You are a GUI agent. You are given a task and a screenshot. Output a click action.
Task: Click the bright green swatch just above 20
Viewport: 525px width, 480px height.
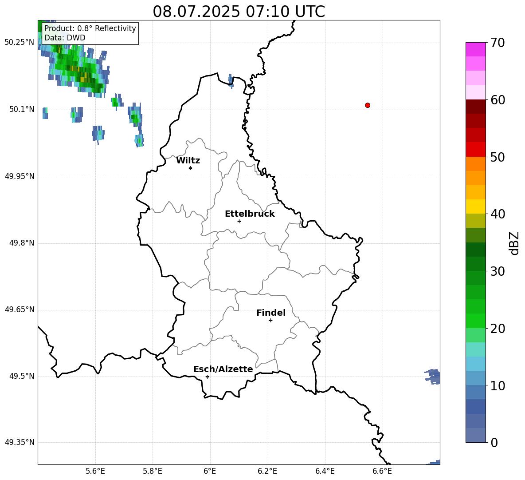point(475,321)
